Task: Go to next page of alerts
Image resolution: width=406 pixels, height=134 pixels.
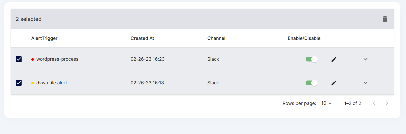Action: 387,103
